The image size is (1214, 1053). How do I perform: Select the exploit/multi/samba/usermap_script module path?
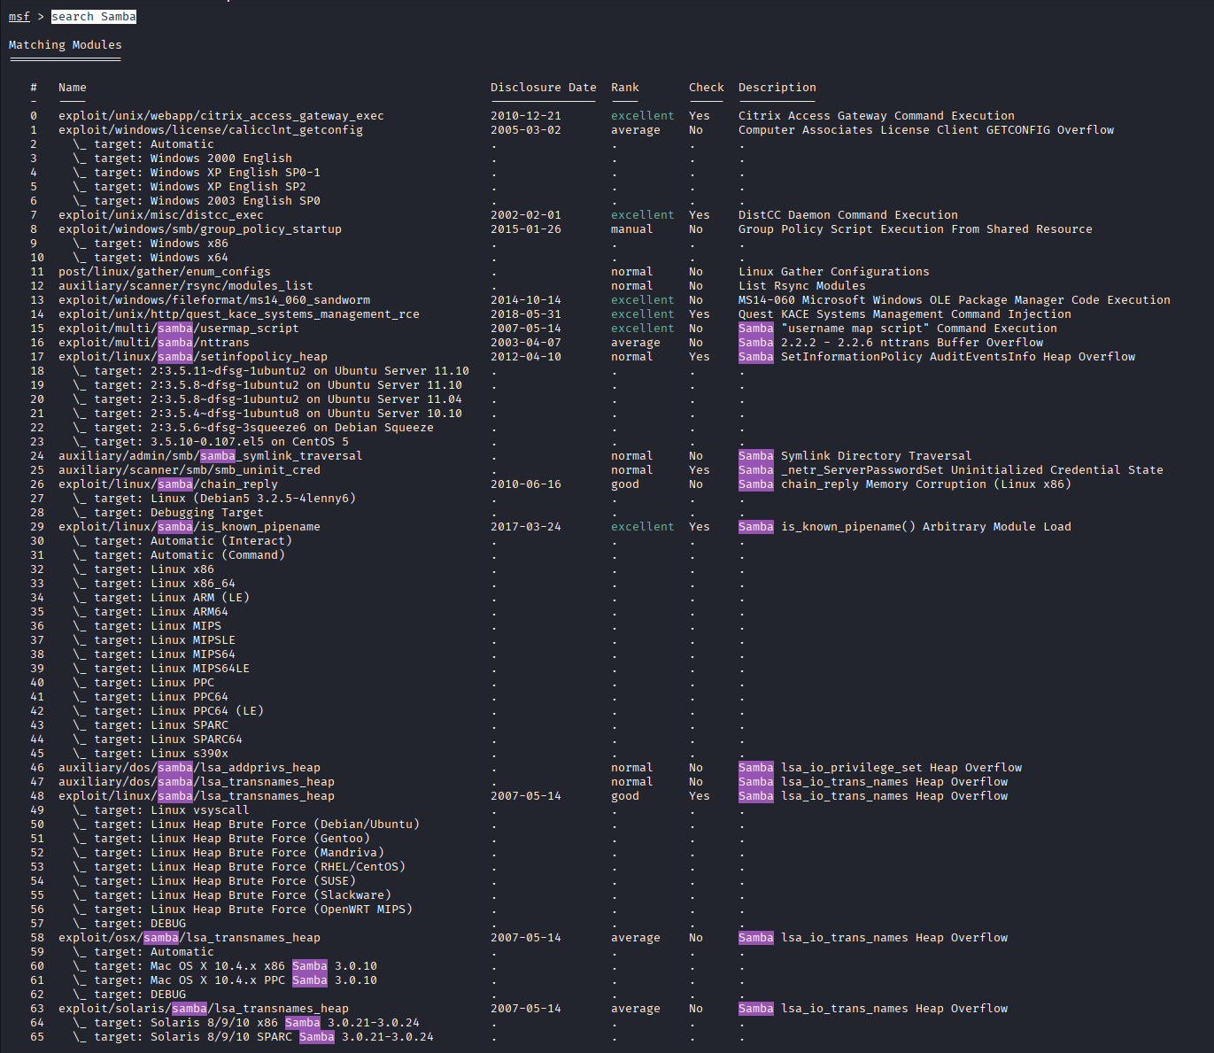(178, 329)
